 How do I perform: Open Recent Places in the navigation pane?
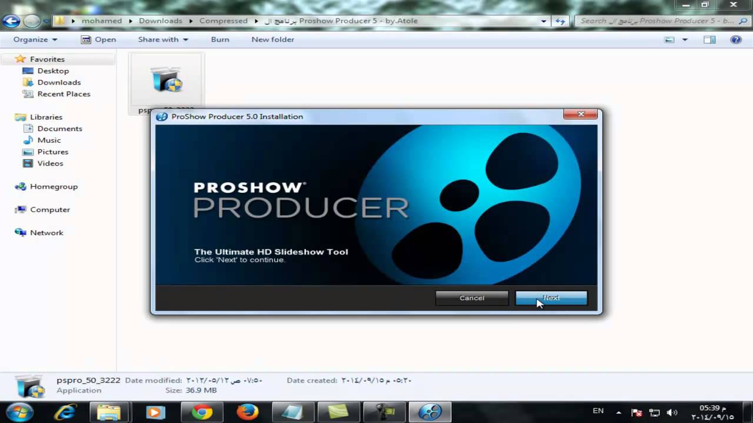pyautogui.click(x=64, y=94)
